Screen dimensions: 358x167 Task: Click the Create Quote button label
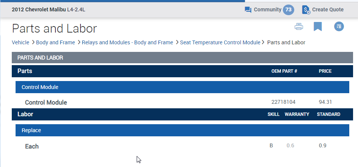[328, 10]
